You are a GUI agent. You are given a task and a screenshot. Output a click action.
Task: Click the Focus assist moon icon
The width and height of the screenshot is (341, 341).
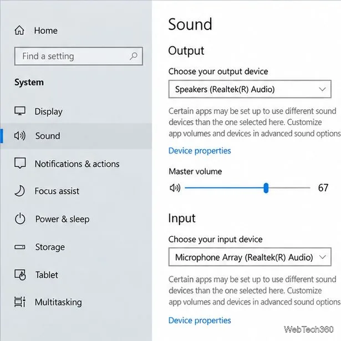(19, 191)
